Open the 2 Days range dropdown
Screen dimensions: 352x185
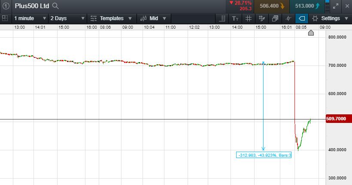coord(67,18)
